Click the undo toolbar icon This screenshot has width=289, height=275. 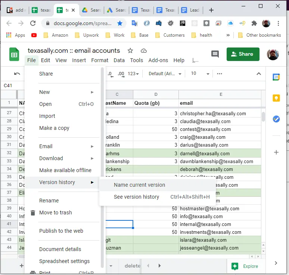click(x=17, y=74)
